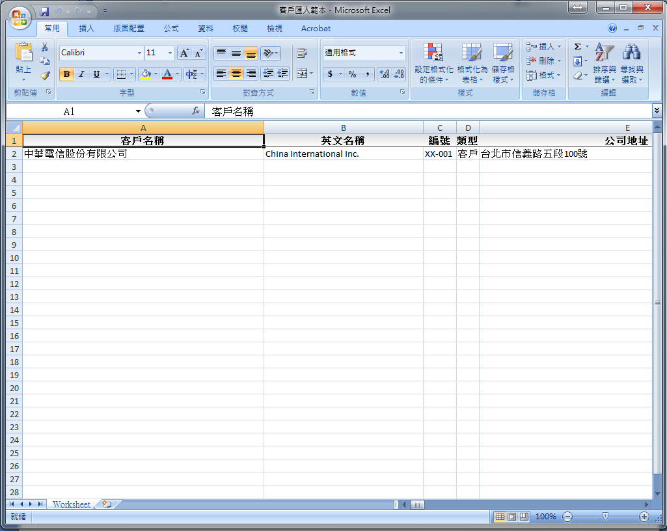667x531 pixels.
Task: Open the number format dropdown
Action: [401, 53]
